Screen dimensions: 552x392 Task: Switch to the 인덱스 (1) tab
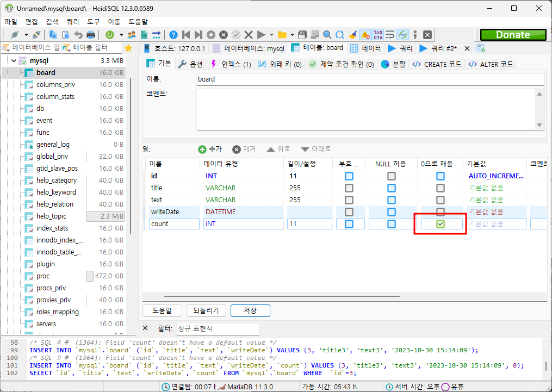click(x=231, y=64)
